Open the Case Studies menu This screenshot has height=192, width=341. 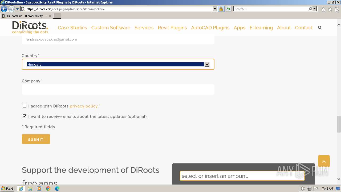[72, 28]
